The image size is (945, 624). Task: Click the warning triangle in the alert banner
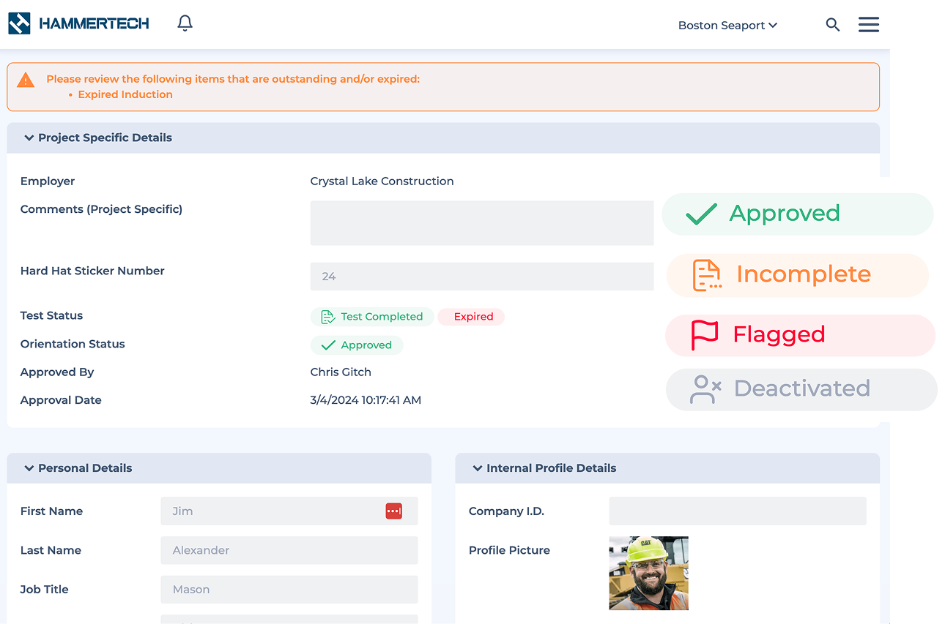click(26, 79)
